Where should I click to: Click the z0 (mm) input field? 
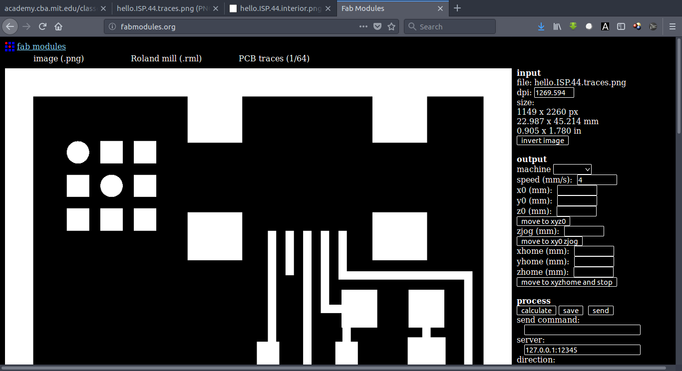(x=577, y=211)
